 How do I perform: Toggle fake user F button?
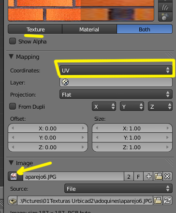pos(138,176)
